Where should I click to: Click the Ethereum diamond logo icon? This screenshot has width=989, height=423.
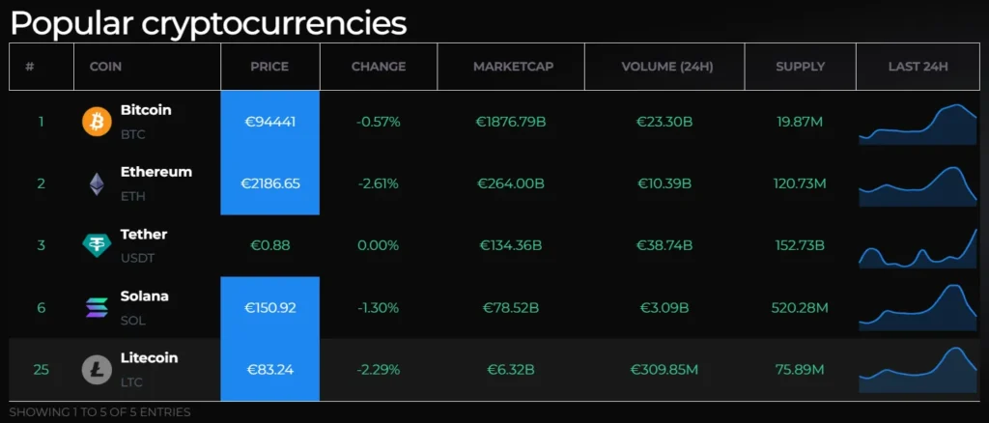[x=97, y=183]
